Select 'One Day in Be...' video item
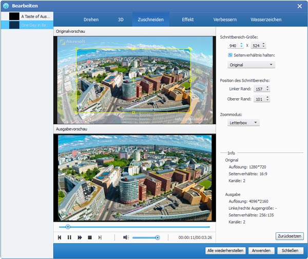The image size is (308, 259). (27, 25)
